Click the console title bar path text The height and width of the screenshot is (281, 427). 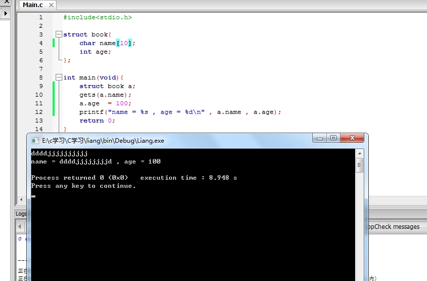[103, 141]
